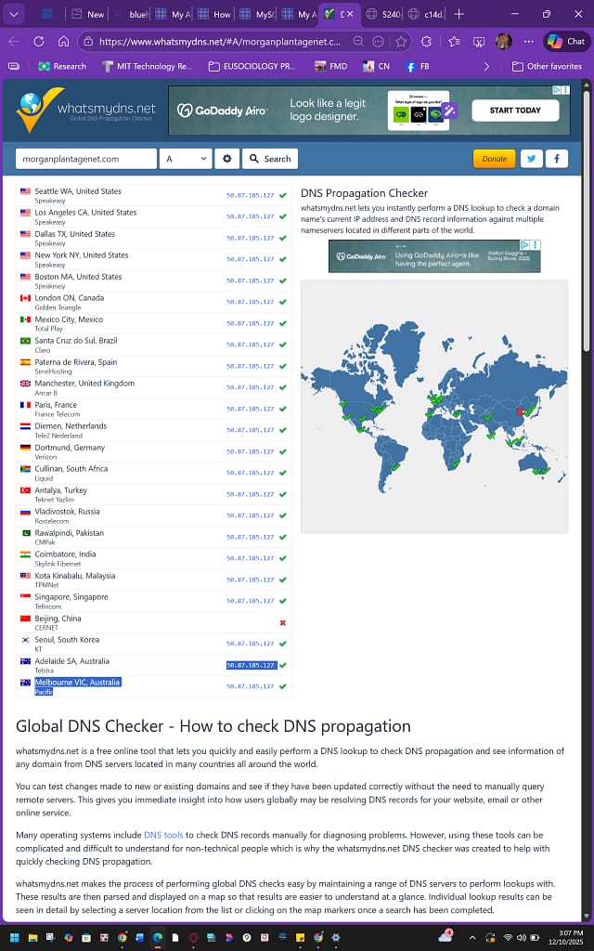The image size is (594, 951).
Task: Open the Windows Start menu
Action: 14,938
